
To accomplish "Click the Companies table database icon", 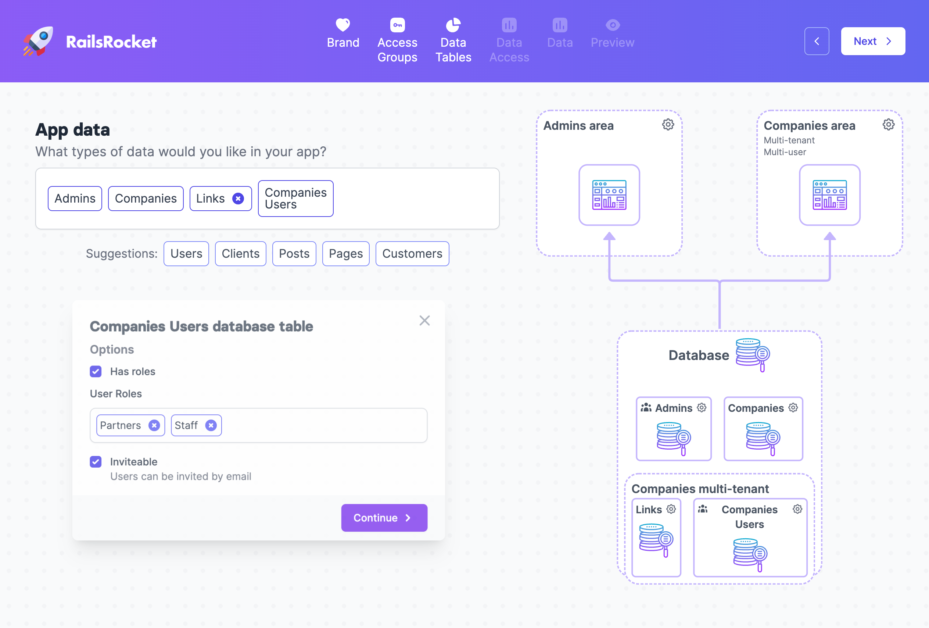I will (x=763, y=439).
